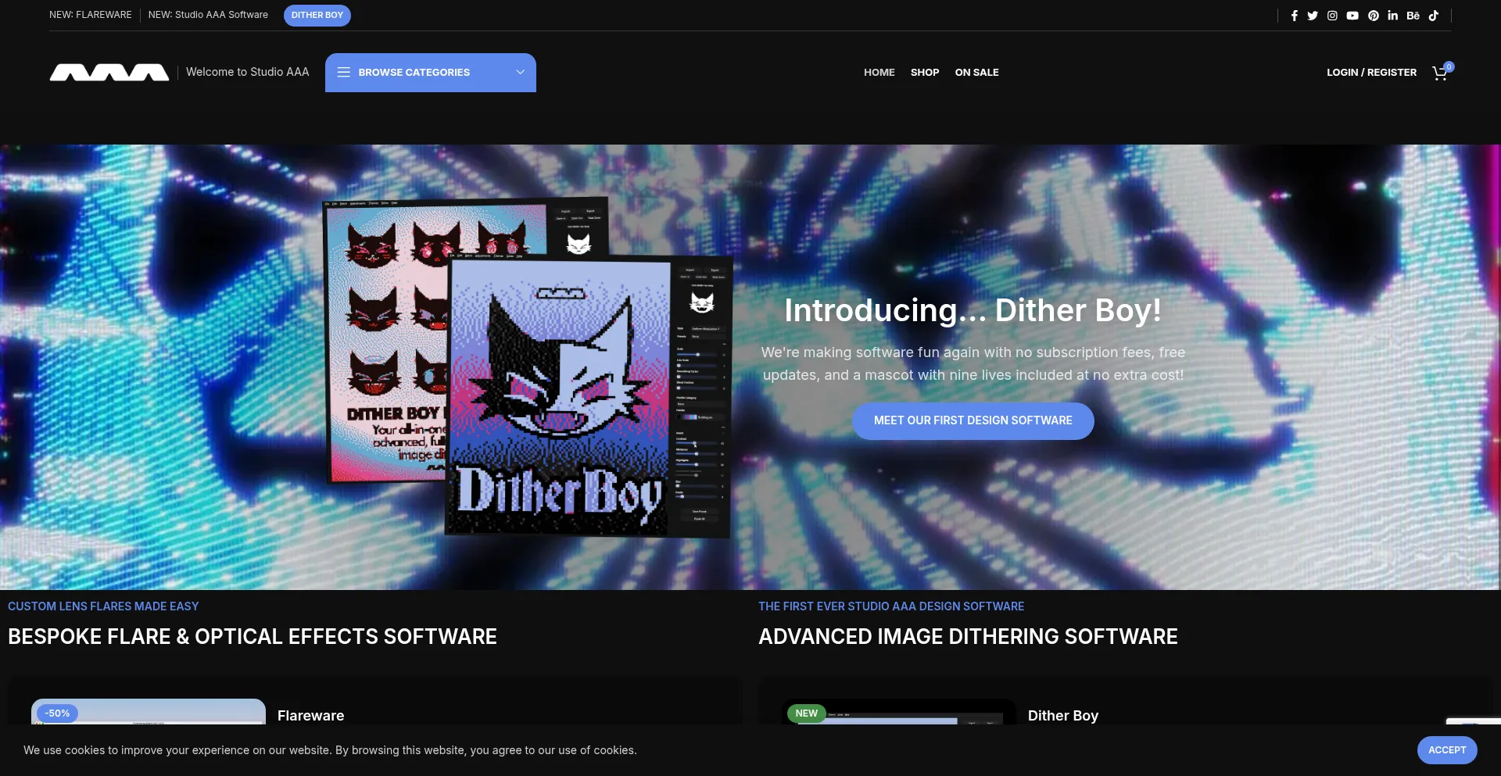Open the LinkedIn social icon
1501x776 pixels.
click(x=1393, y=16)
